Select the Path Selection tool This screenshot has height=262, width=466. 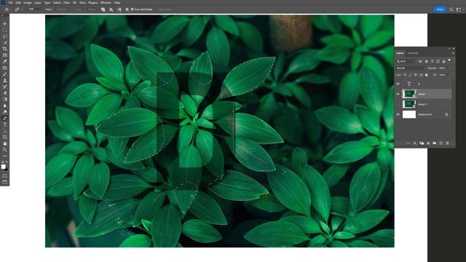[5, 131]
